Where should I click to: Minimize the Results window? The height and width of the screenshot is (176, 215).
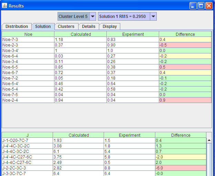pos(194,6)
